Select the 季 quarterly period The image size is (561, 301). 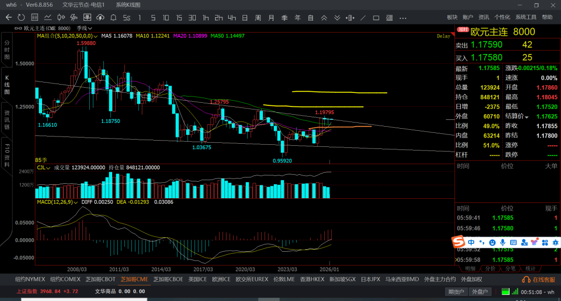[x=285, y=18]
